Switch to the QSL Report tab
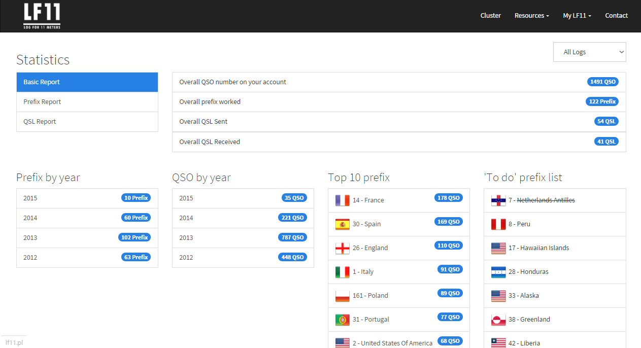Viewport: 641px width, 348px height. (x=40, y=122)
